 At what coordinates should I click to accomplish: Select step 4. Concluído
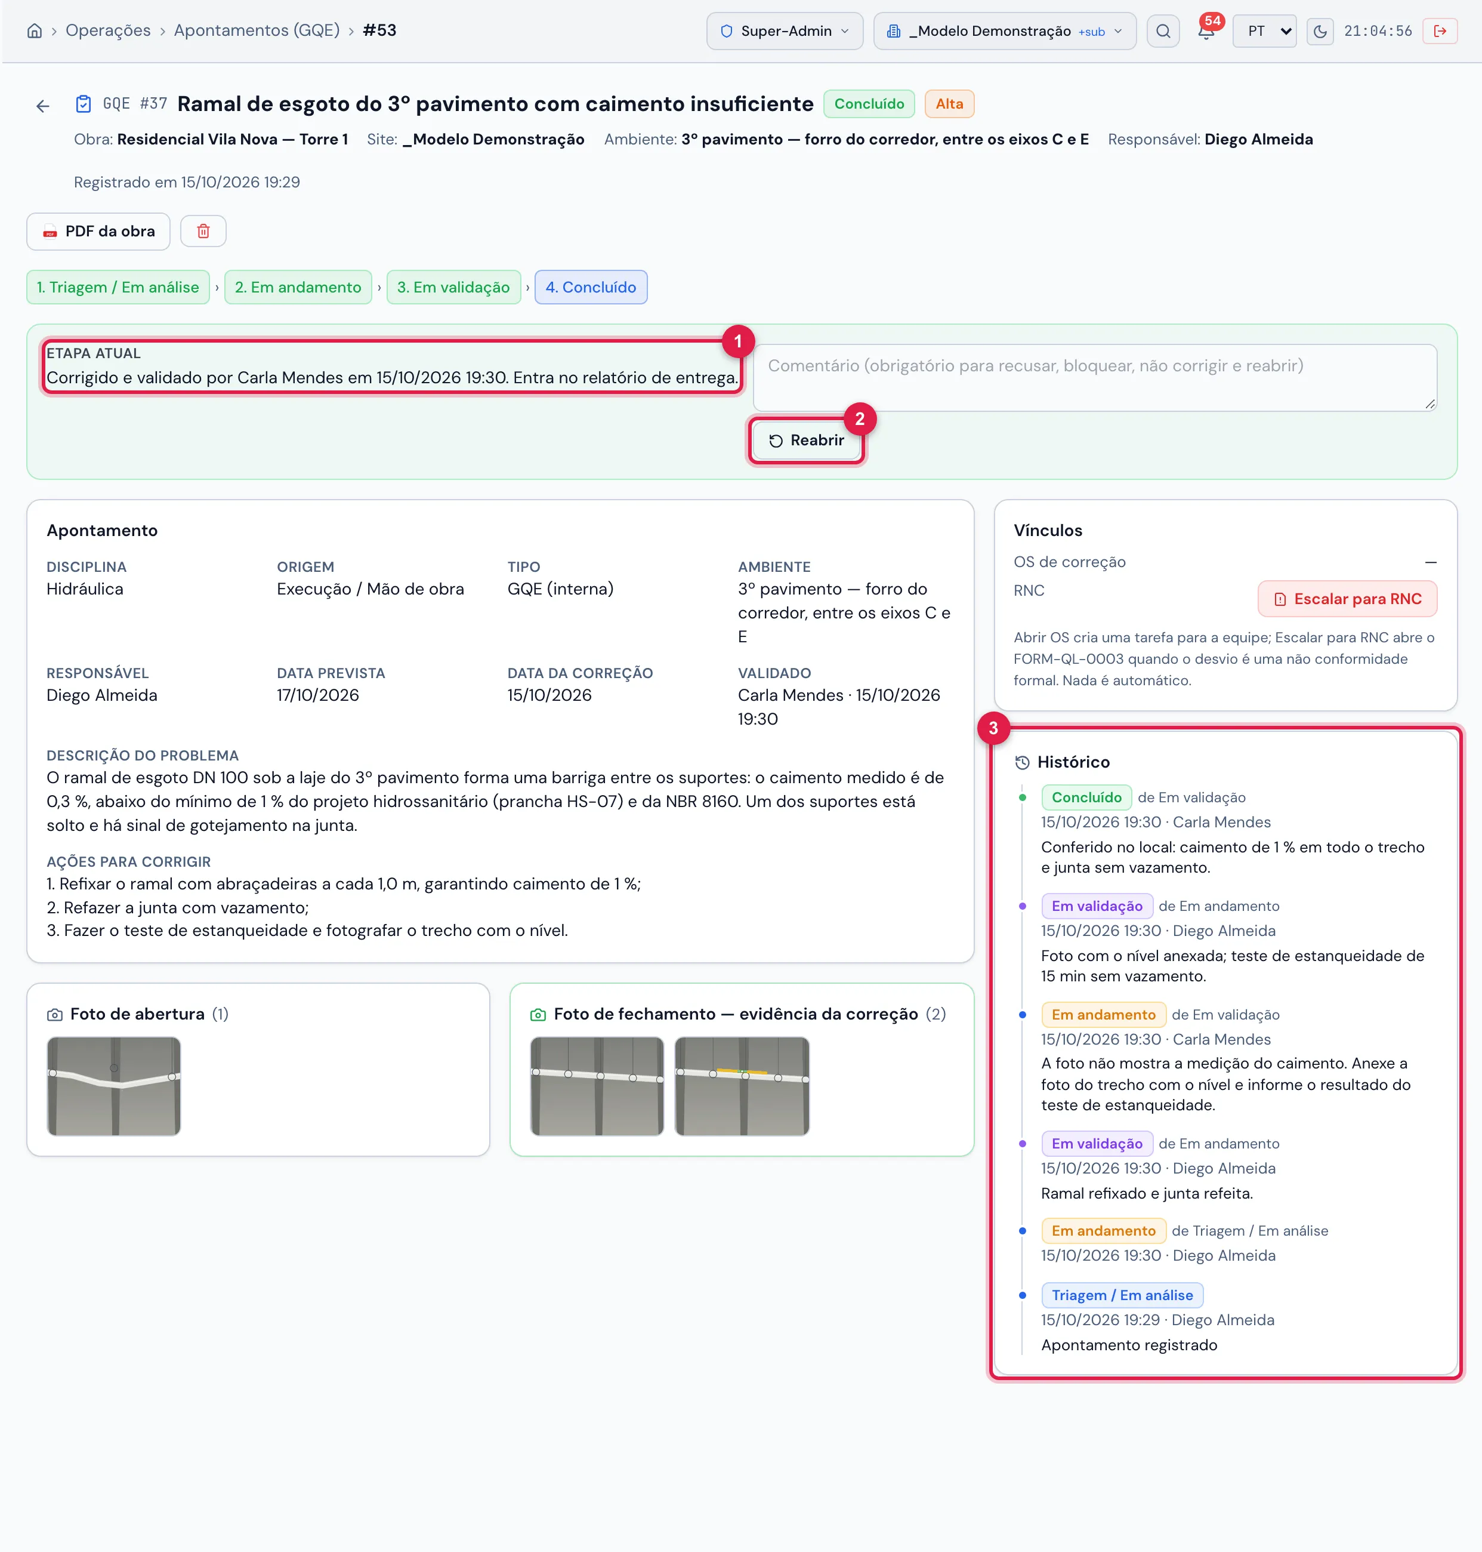point(591,288)
